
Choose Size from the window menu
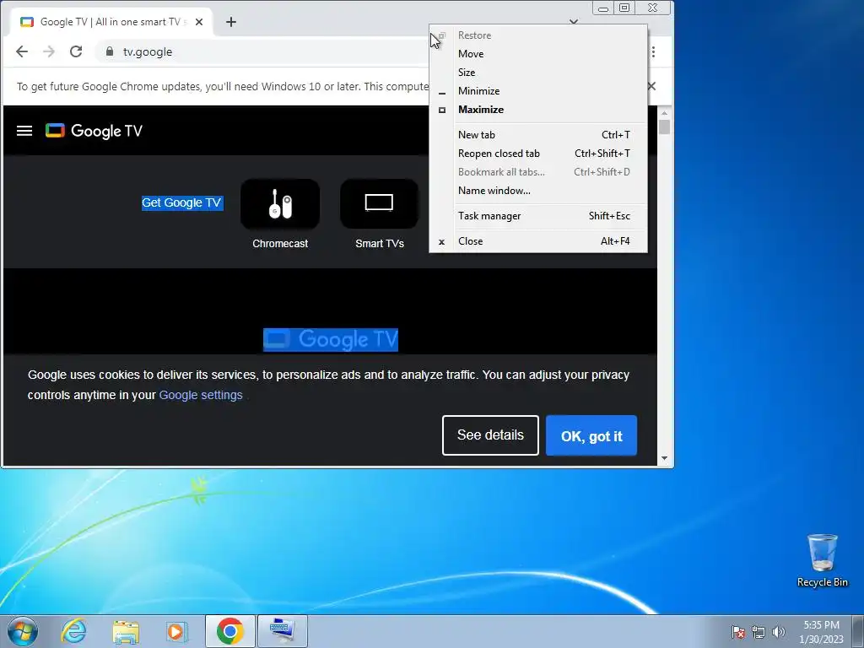pos(538,73)
